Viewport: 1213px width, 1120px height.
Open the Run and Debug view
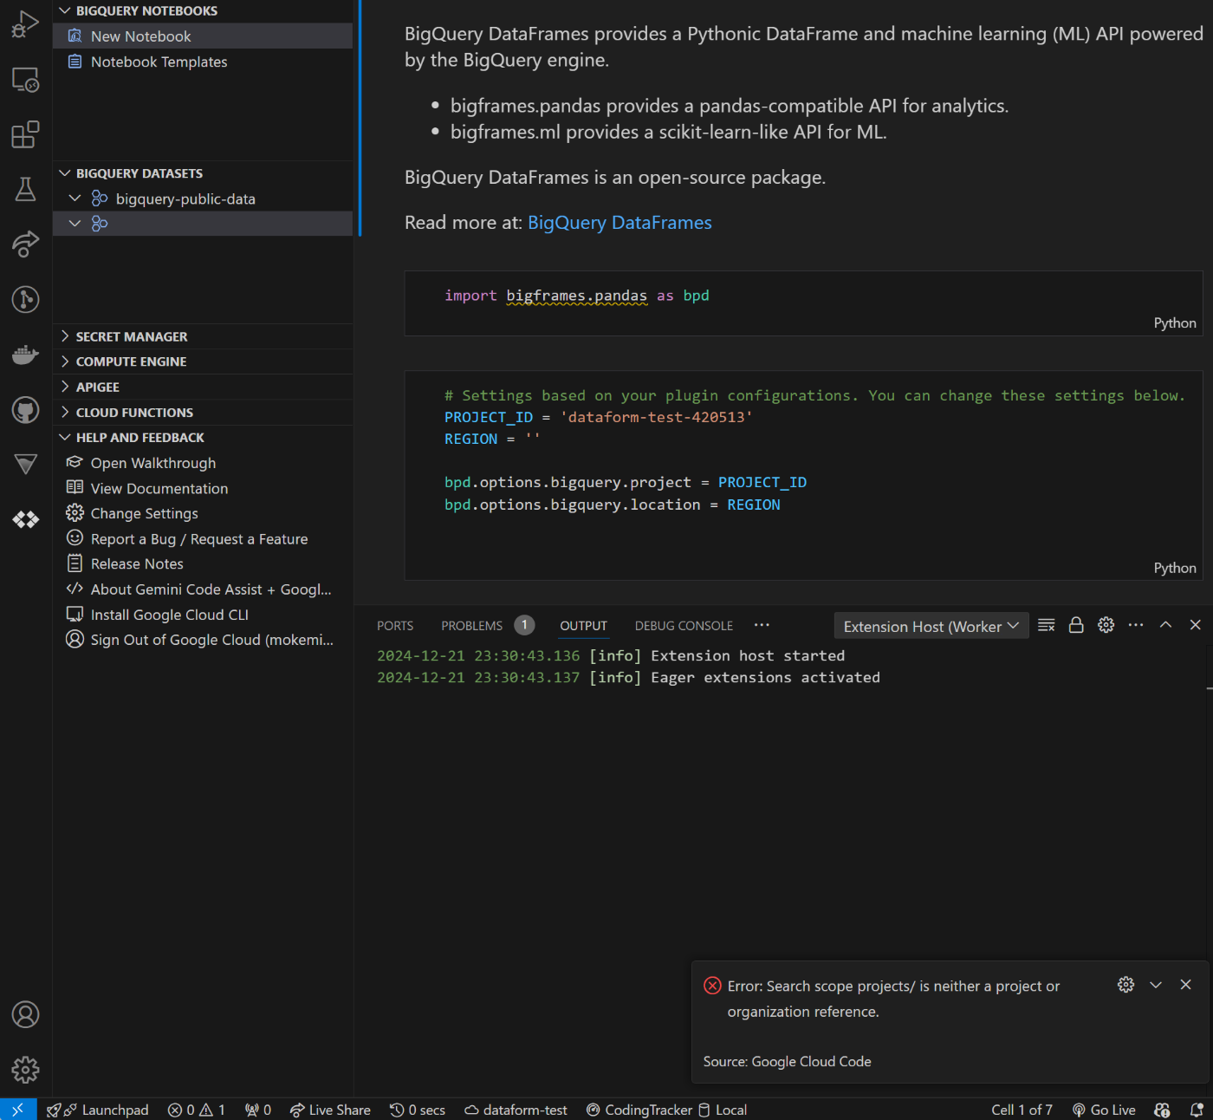click(x=25, y=24)
